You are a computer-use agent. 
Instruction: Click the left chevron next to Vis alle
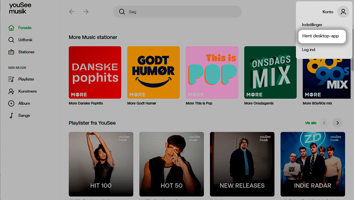tap(324, 123)
